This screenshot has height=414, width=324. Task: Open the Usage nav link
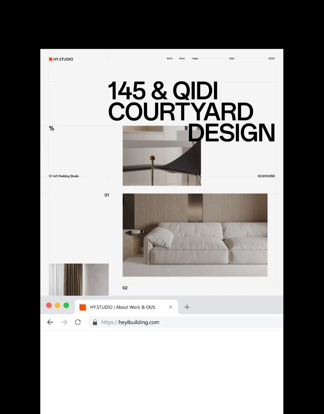[195, 59]
